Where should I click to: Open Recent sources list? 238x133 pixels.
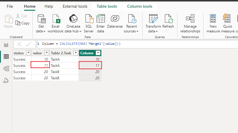(131, 23)
